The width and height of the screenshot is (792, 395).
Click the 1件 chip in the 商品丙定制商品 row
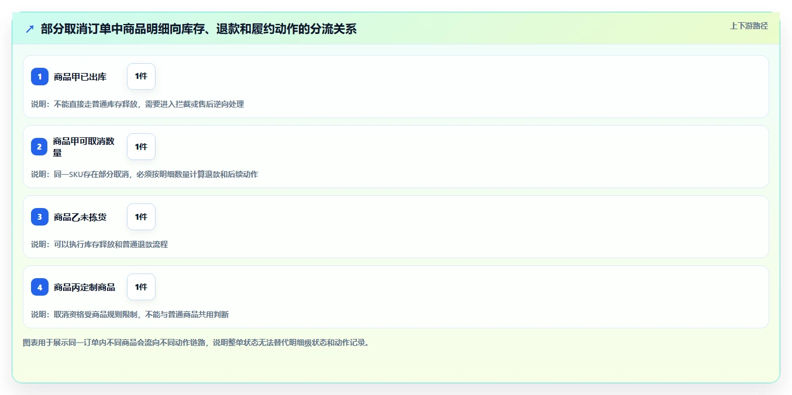141,287
